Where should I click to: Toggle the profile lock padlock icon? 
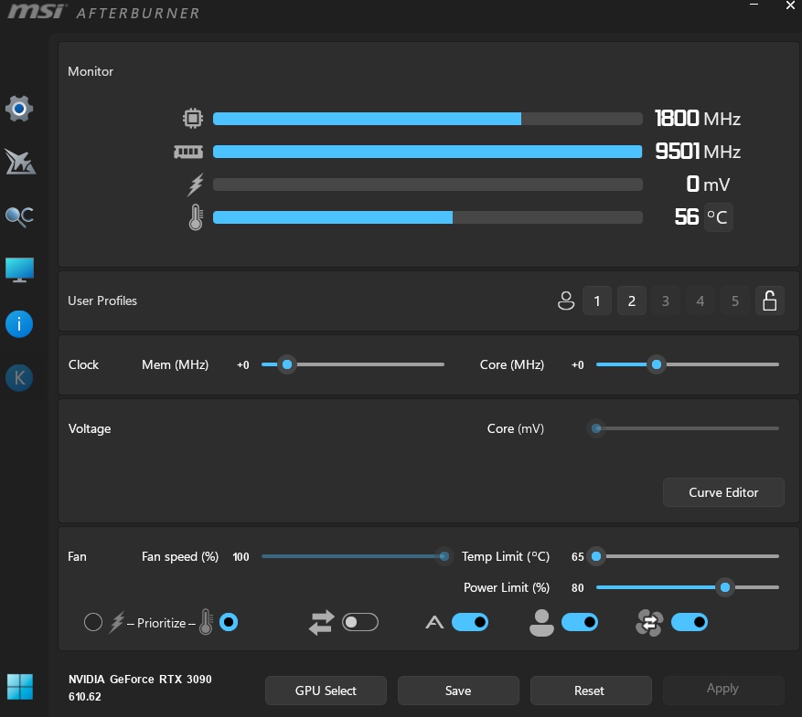point(770,301)
